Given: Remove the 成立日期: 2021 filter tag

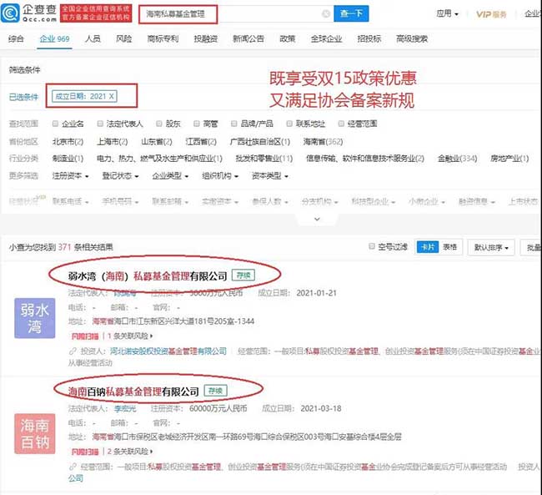Looking at the screenshot, I should tap(111, 96).
